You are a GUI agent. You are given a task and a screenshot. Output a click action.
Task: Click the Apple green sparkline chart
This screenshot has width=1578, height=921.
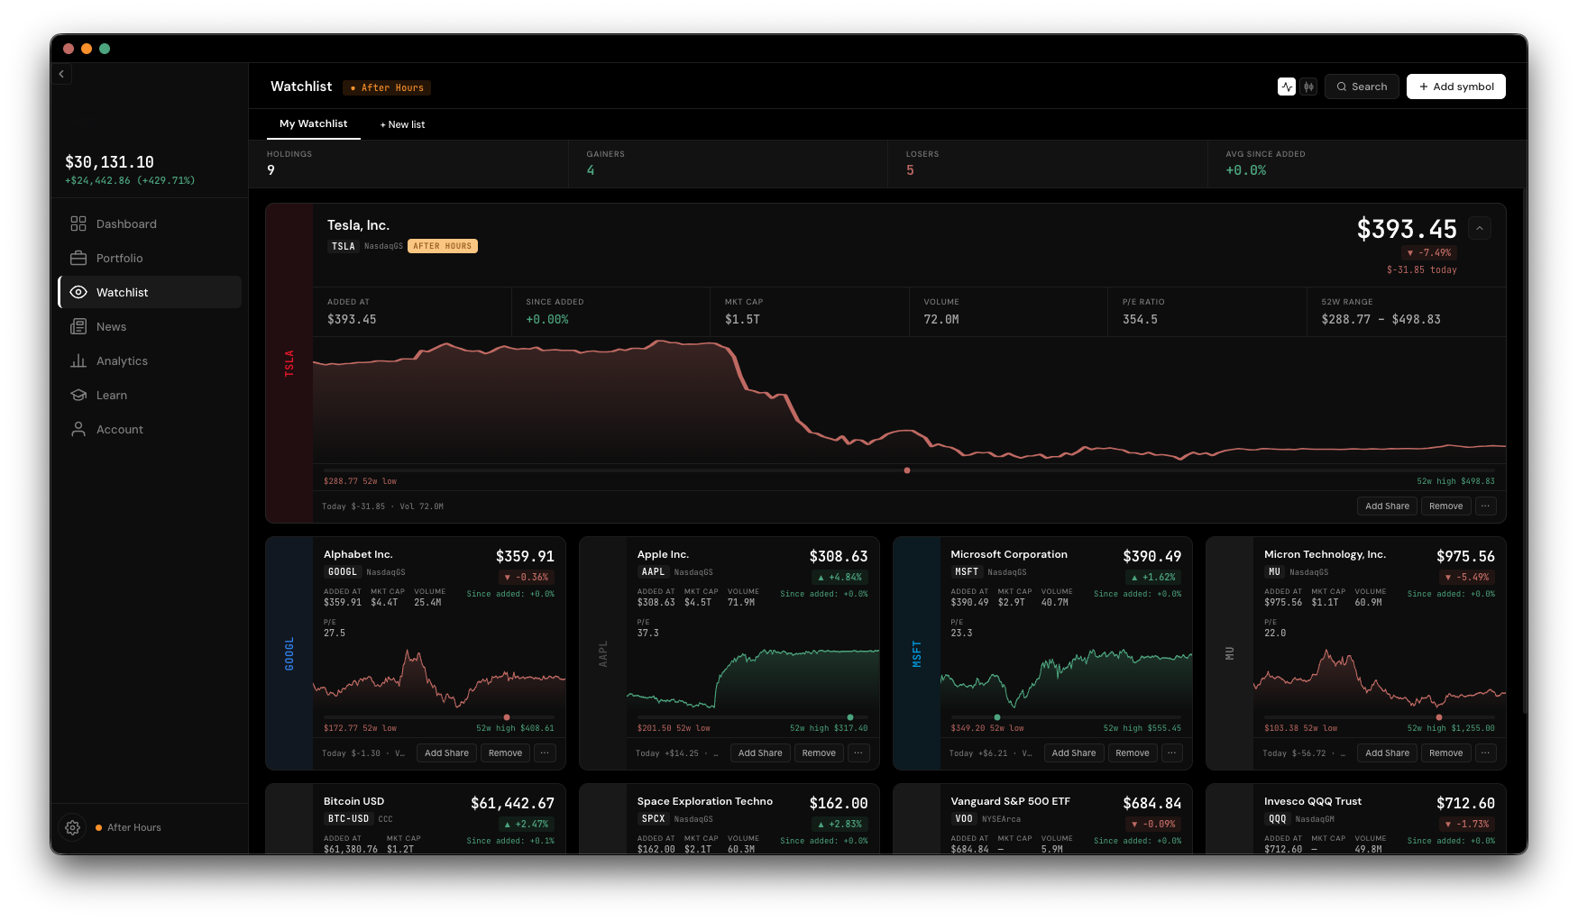pos(753,678)
